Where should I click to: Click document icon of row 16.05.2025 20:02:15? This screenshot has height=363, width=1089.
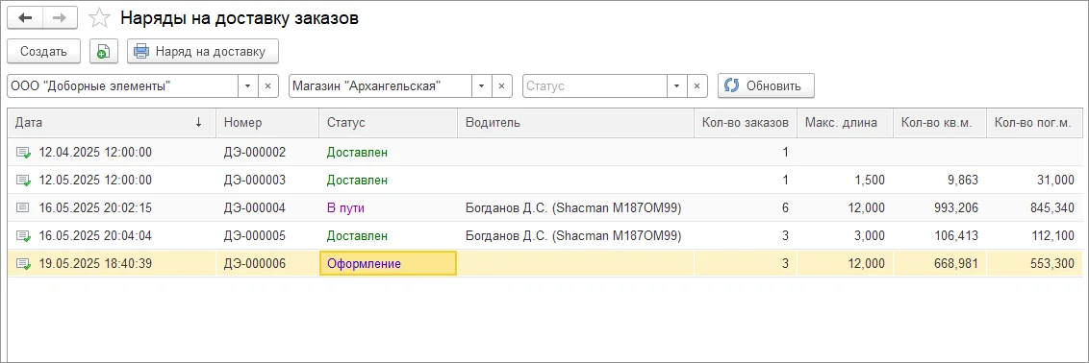[24, 207]
